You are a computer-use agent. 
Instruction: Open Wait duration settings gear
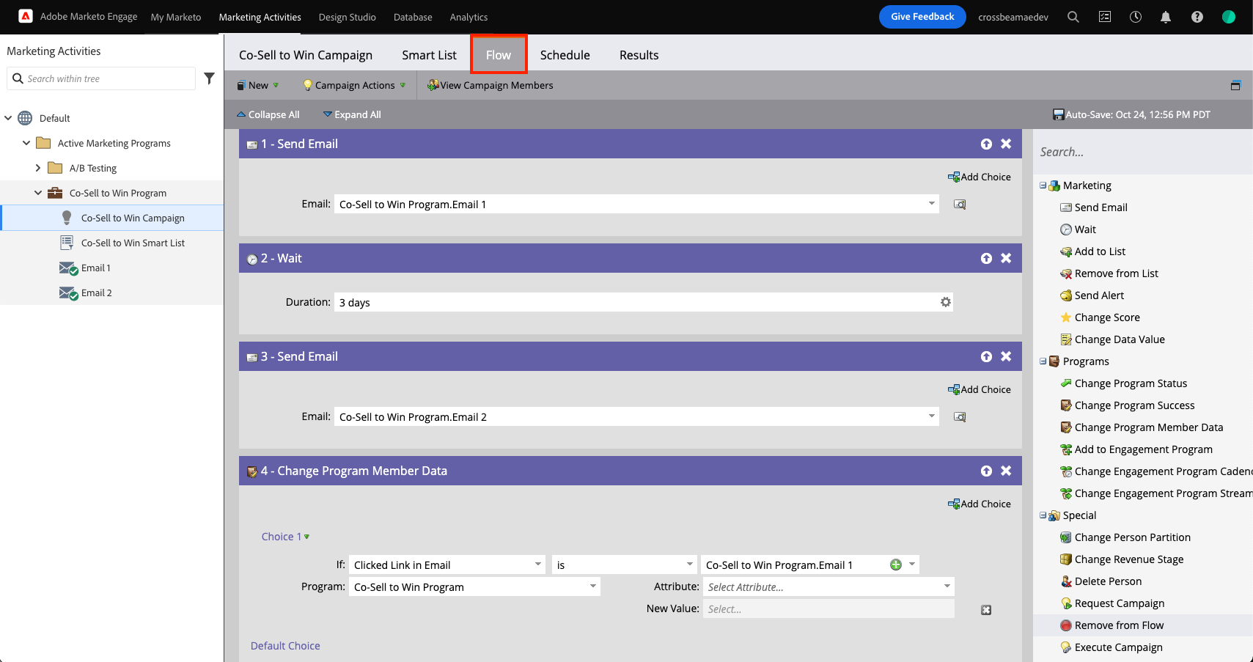945,302
